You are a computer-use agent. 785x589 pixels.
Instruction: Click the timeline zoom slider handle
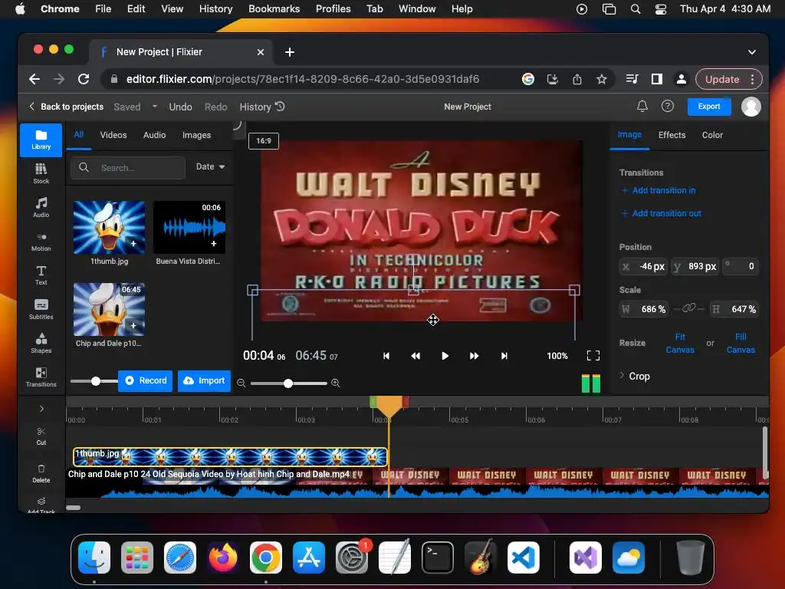[288, 383]
